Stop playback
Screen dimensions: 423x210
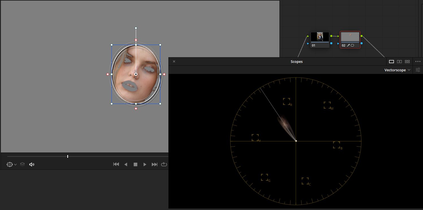pyautogui.click(x=135, y=164)
